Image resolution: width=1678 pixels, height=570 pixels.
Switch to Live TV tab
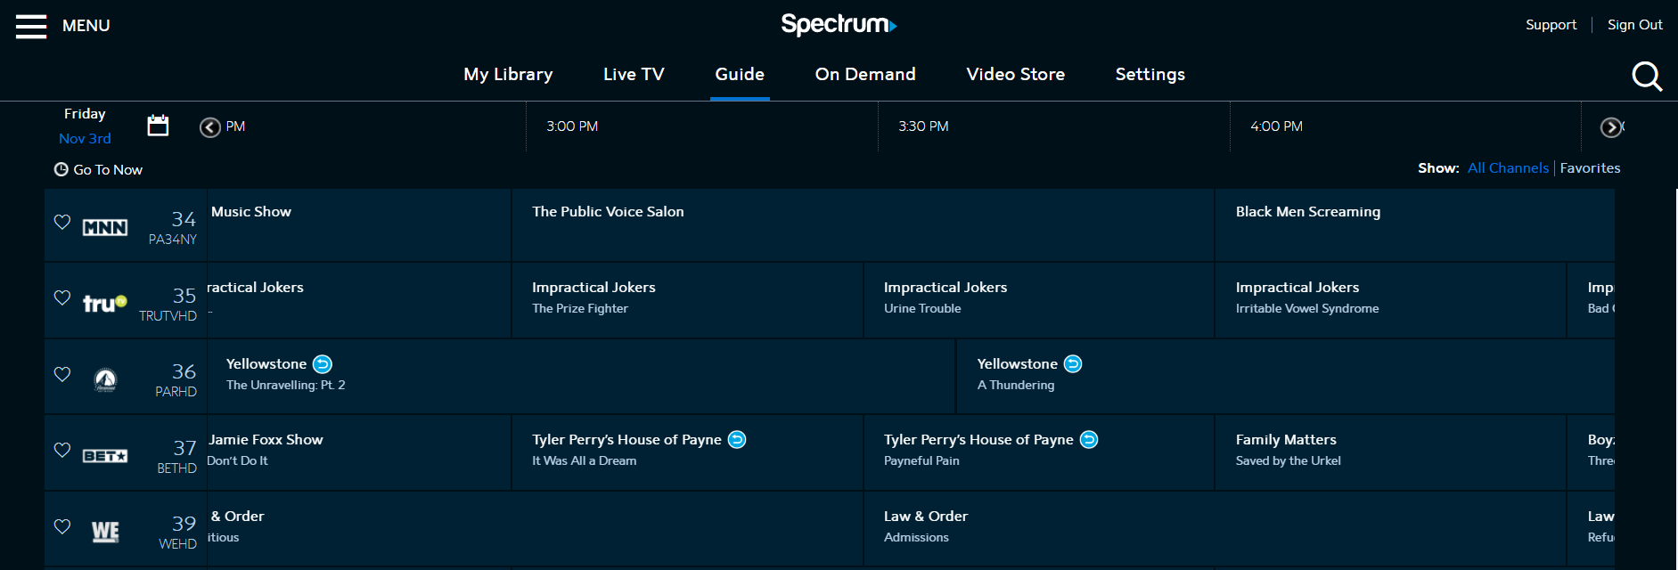(x=634, y=75)
